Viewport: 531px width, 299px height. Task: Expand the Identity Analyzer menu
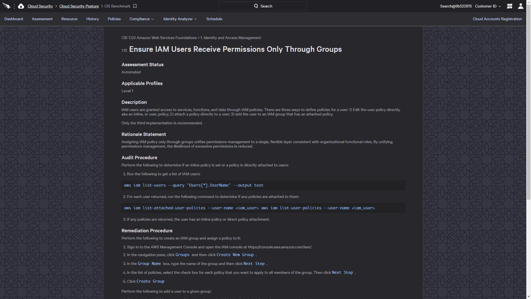(180, 19)
